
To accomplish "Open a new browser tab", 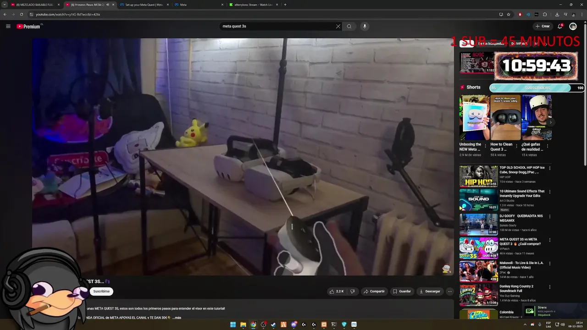I will (285, 5).
